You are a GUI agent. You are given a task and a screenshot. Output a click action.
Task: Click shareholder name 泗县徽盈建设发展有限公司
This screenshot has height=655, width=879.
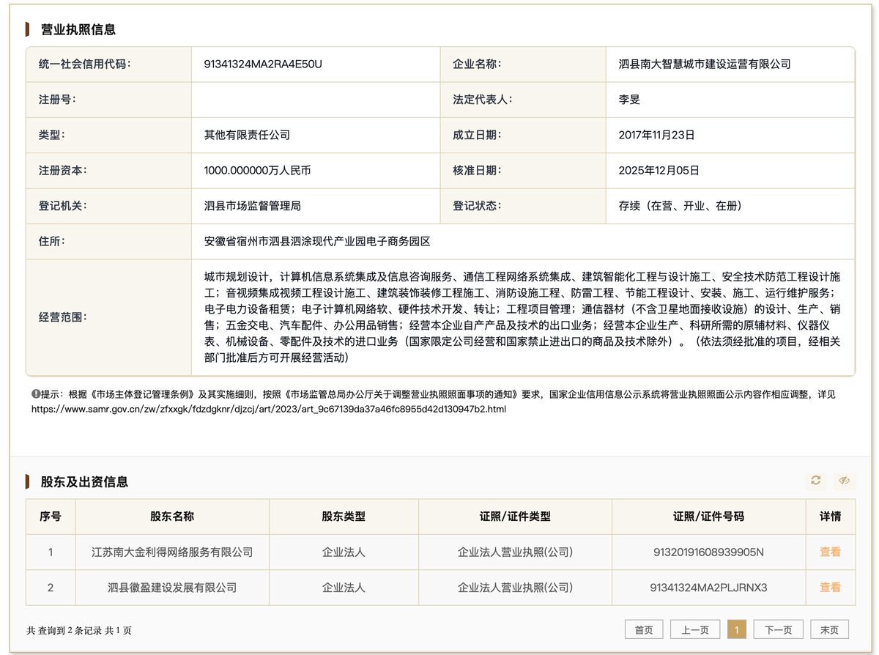(x=172, y=587)
